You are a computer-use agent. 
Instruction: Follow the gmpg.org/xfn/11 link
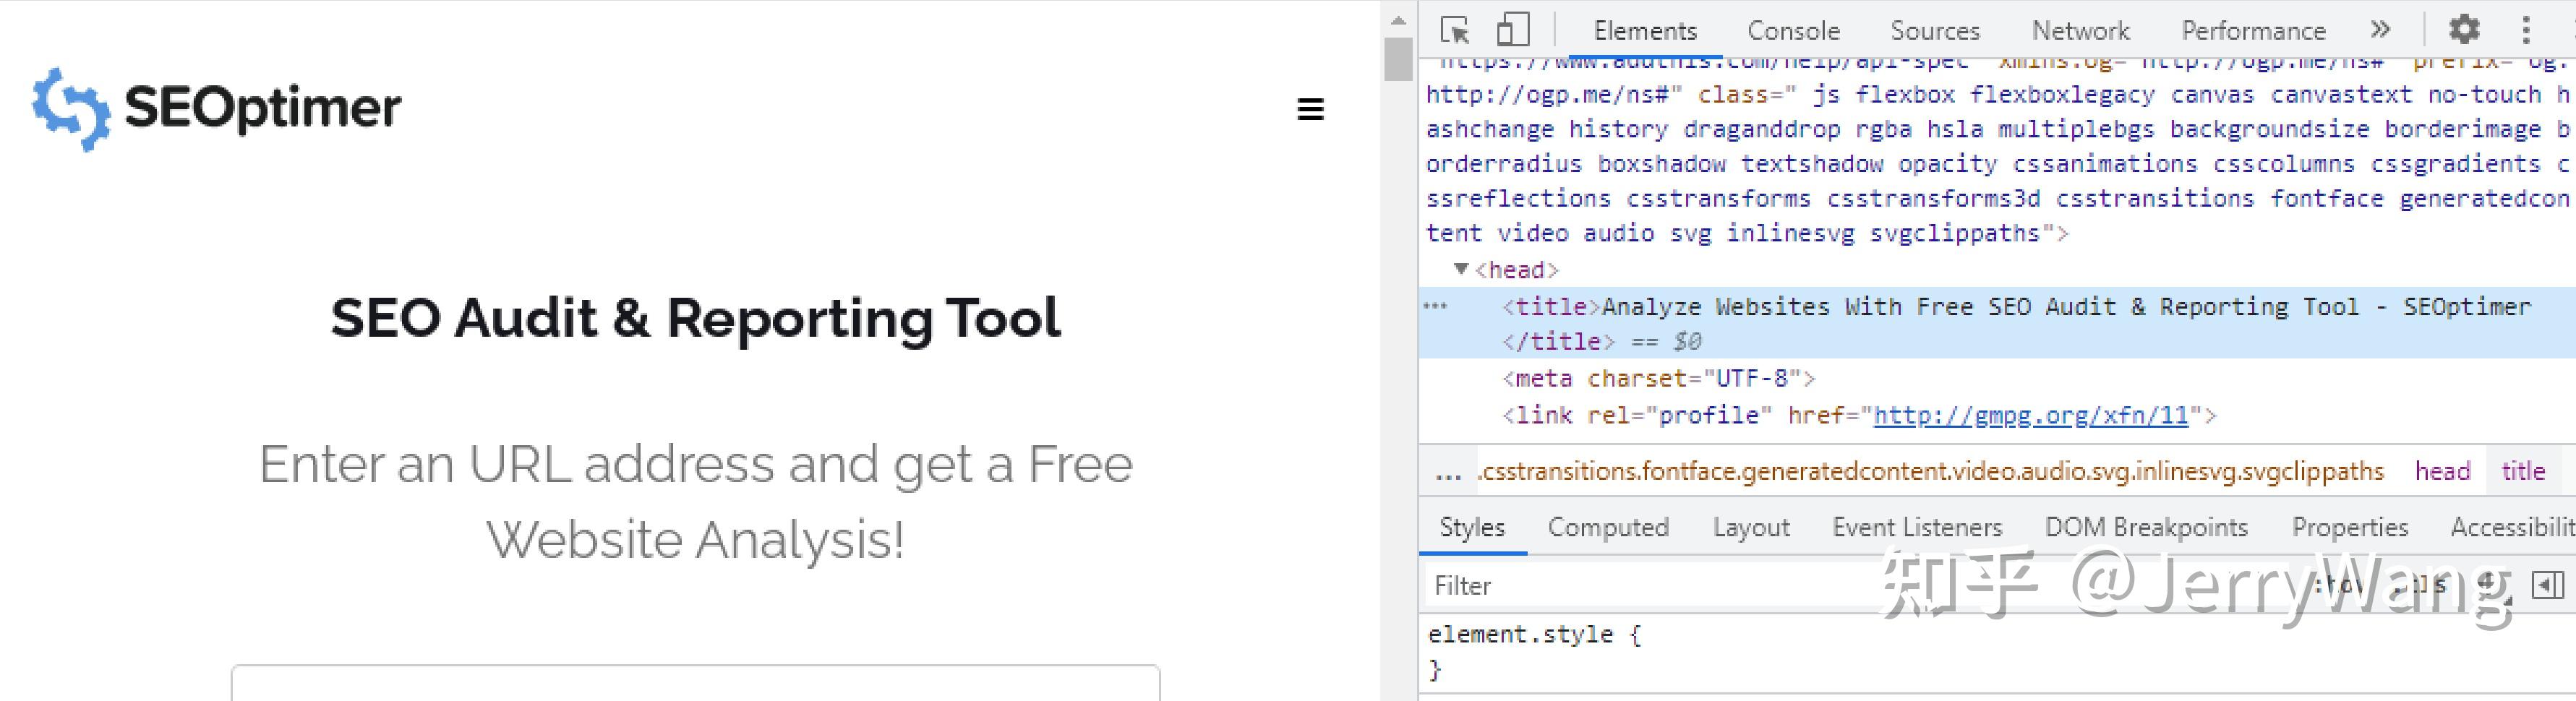click(2031, 415)
